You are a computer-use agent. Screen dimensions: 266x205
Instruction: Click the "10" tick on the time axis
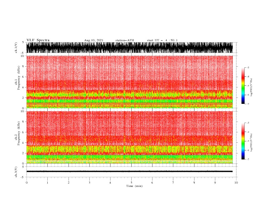236,183
